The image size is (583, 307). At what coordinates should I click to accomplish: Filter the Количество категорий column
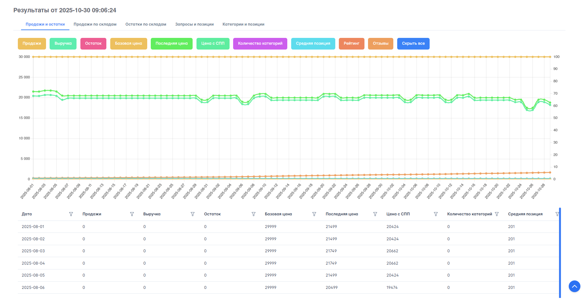coord(497,214)
